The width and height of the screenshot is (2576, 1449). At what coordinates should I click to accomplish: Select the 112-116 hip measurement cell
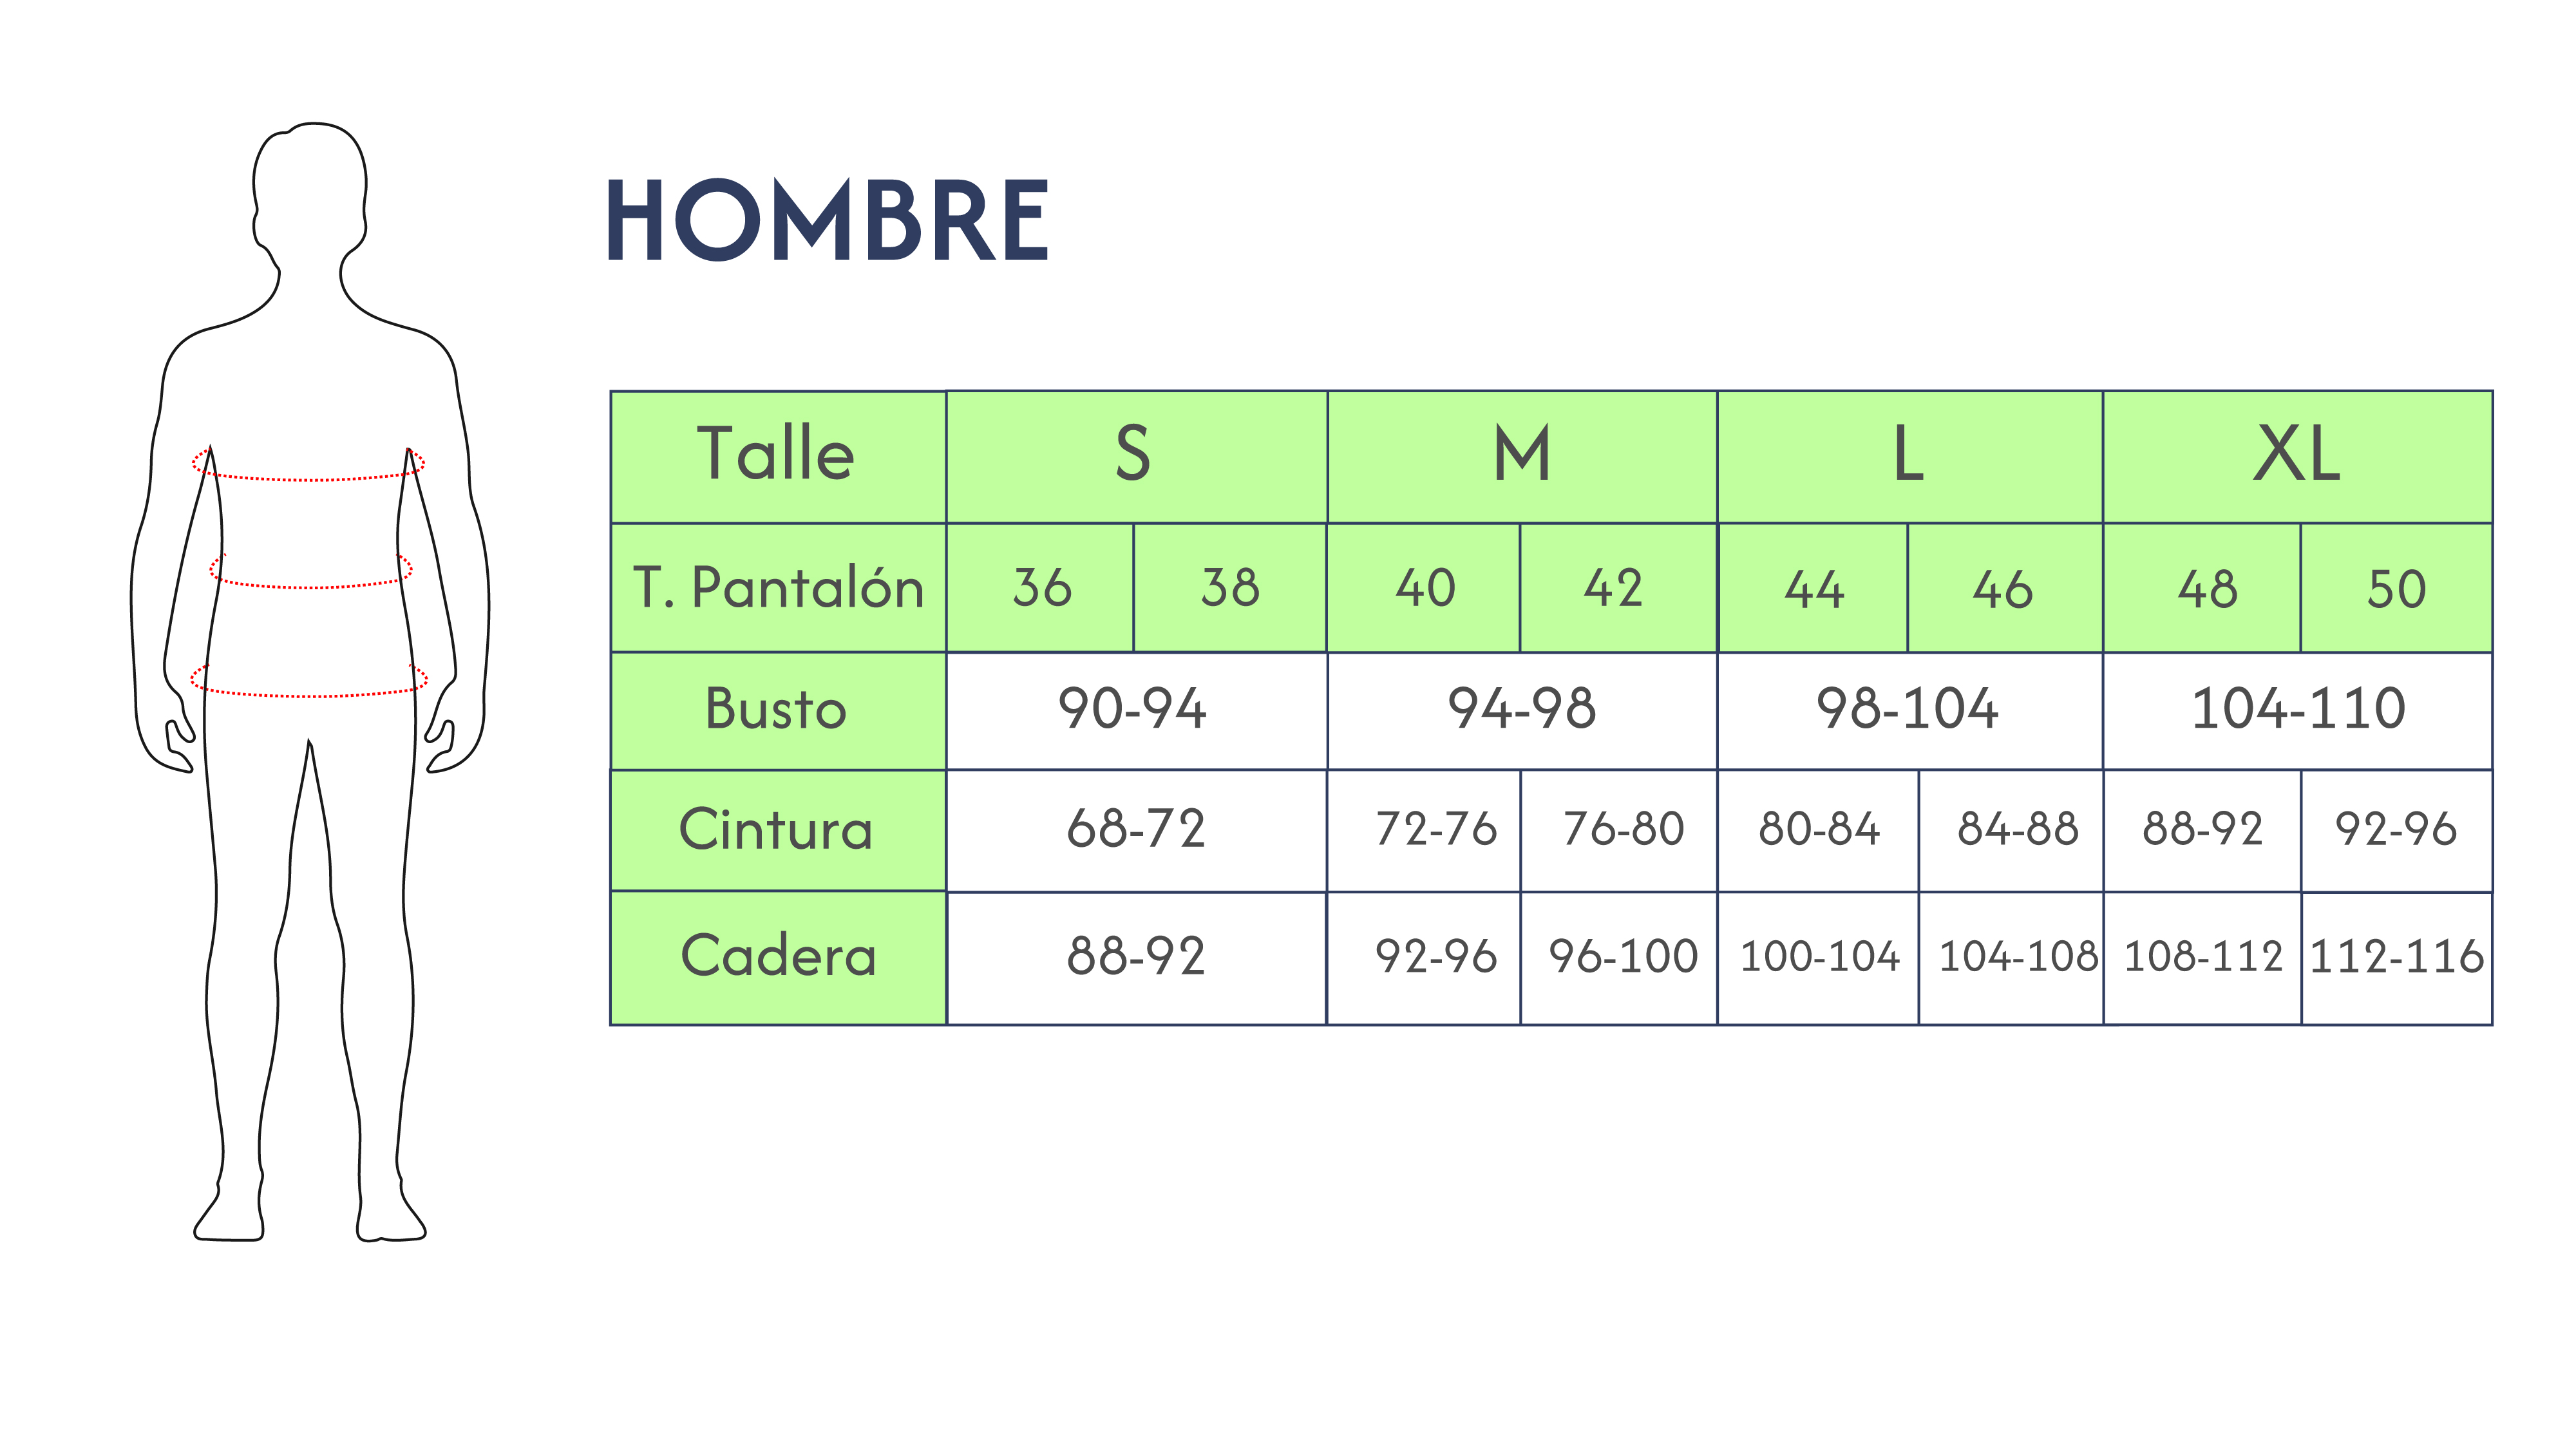[2396, 957]
